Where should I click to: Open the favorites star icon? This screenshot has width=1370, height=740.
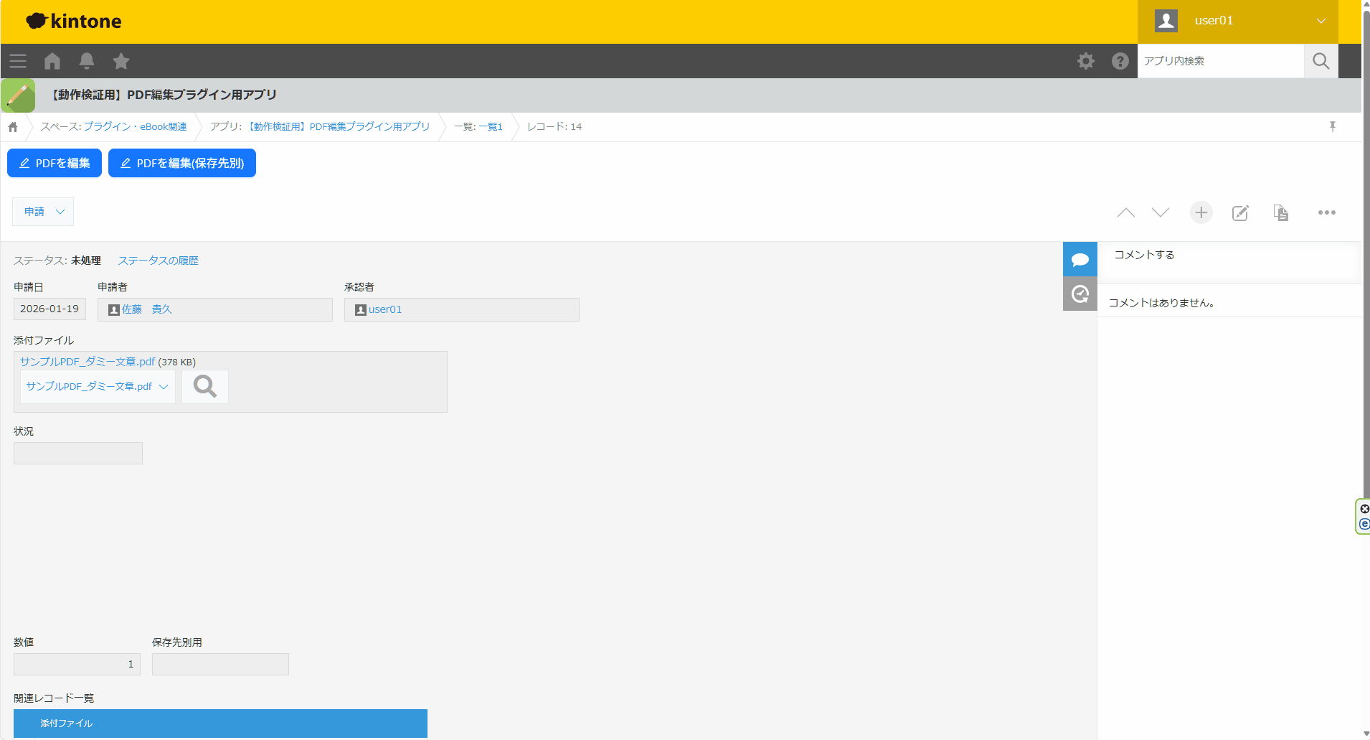point(121,61)
